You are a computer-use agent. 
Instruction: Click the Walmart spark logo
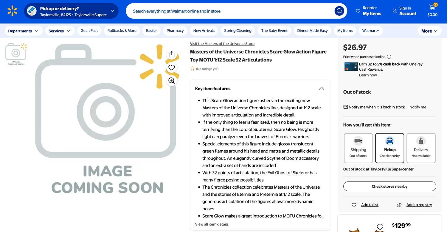click(12, 11)
